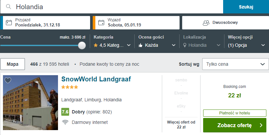The image size is (269, 135).
Task: Open the Ocena gości dropdown
Action: point(157,45)
